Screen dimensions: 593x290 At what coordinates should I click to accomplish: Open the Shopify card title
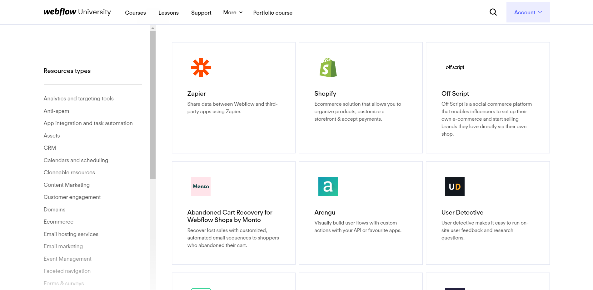(x=325, y=94)
